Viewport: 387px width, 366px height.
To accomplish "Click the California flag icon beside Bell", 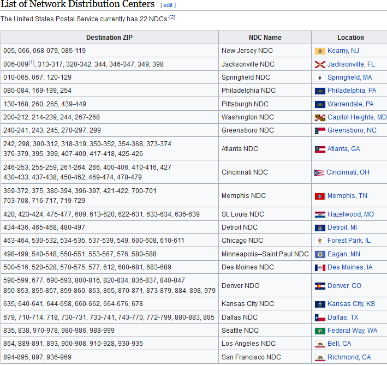I will [x=320, y=344].
